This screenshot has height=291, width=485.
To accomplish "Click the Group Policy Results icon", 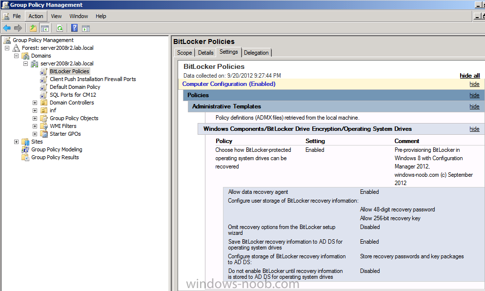I will [25, 157].
